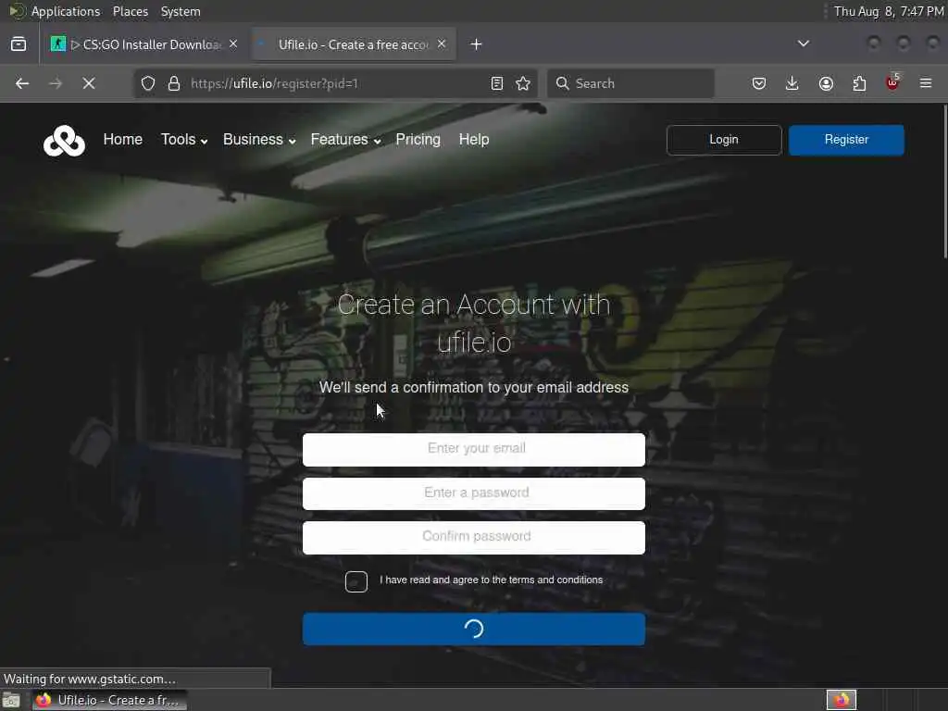Click the Confirm password field
Viewport: 948px width, 711px height.
(x=474, y=538)
